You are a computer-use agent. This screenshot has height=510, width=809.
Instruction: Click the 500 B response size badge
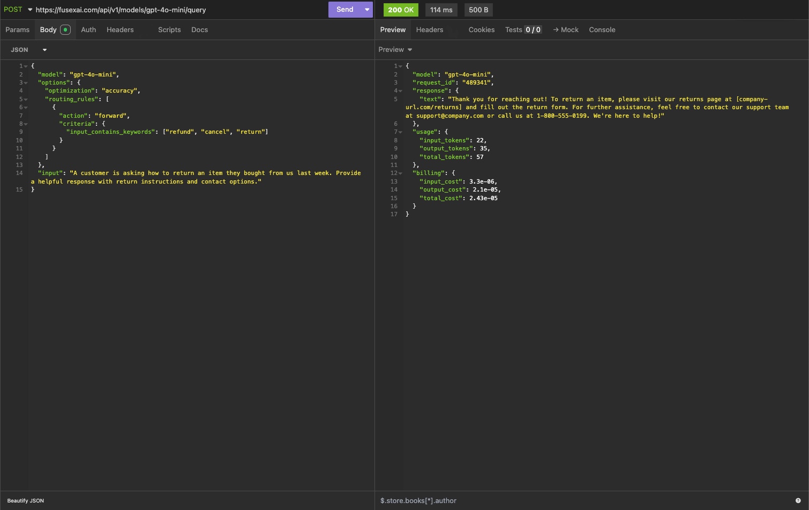pyautogui.click(x=478, y=10)
